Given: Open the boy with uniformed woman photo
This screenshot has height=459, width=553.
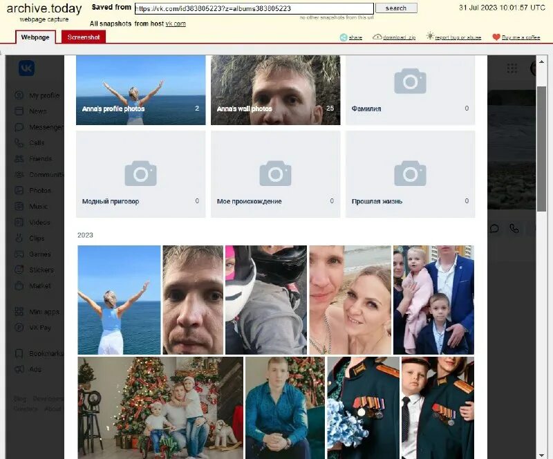Looking at the screenshot, I should coord(438,408).
